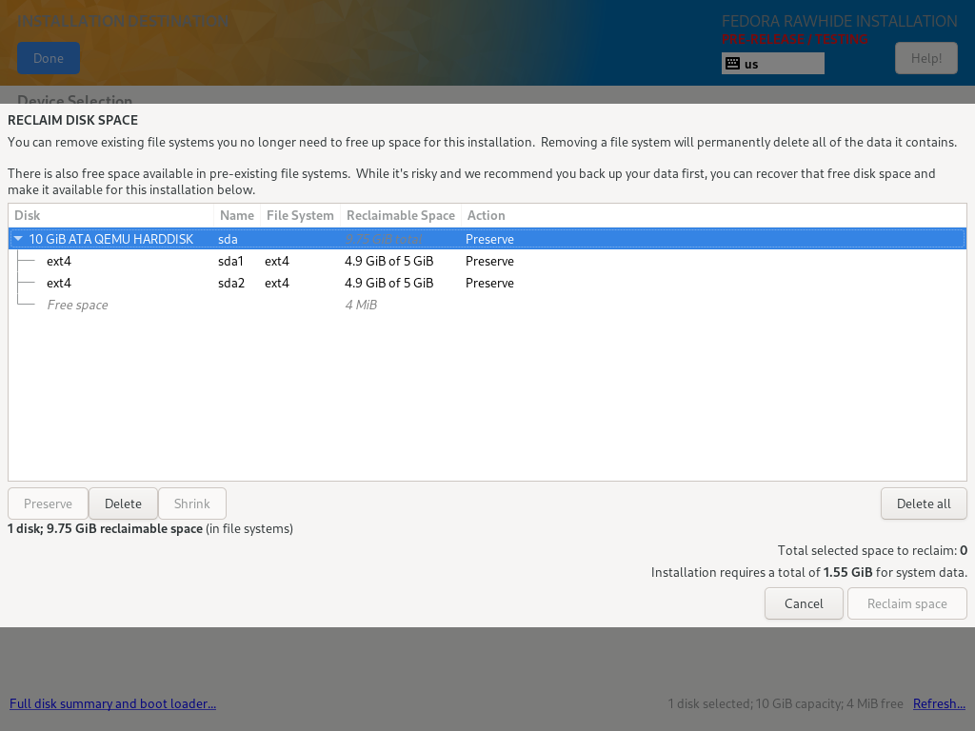The width and height of the screenshot is (975, 731).
Task: Click the 1 disk; 9.75 GiB reclaimable summary
Action: point(149,528)
